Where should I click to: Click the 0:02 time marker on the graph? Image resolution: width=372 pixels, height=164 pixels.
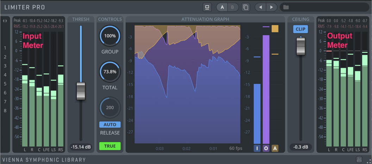pyautogui.click(x=186, y=148)
